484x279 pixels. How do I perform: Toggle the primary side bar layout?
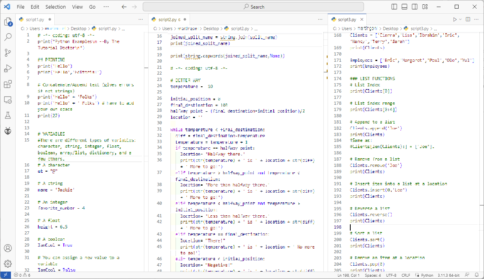point(394,7)
